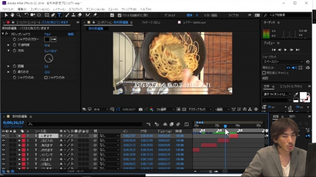Expand the softness property triangle
The image size is (316, 177).
point(8,72)
